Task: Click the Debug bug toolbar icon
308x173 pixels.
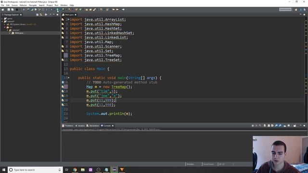Action: point(51,10)
